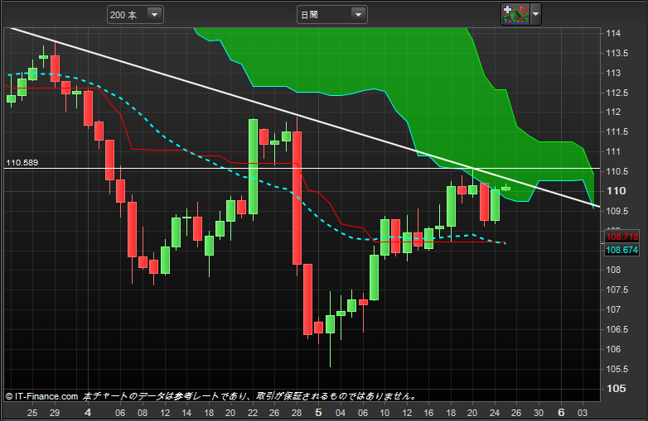Click the chart indicators tool icon
The width and height of the screenshot is (648, 421).
click(515, 14)
